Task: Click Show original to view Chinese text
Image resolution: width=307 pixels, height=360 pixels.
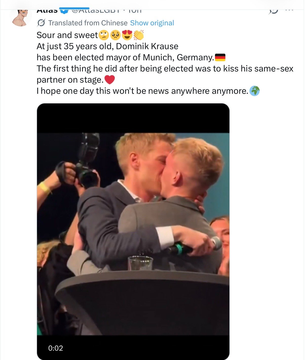Action: (152, 23)
